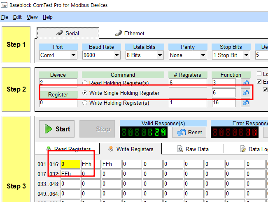Click the Function code field showing 3
Image resolution: width=268 pixels, height=202 pixels.
click(x=224, y=83)
